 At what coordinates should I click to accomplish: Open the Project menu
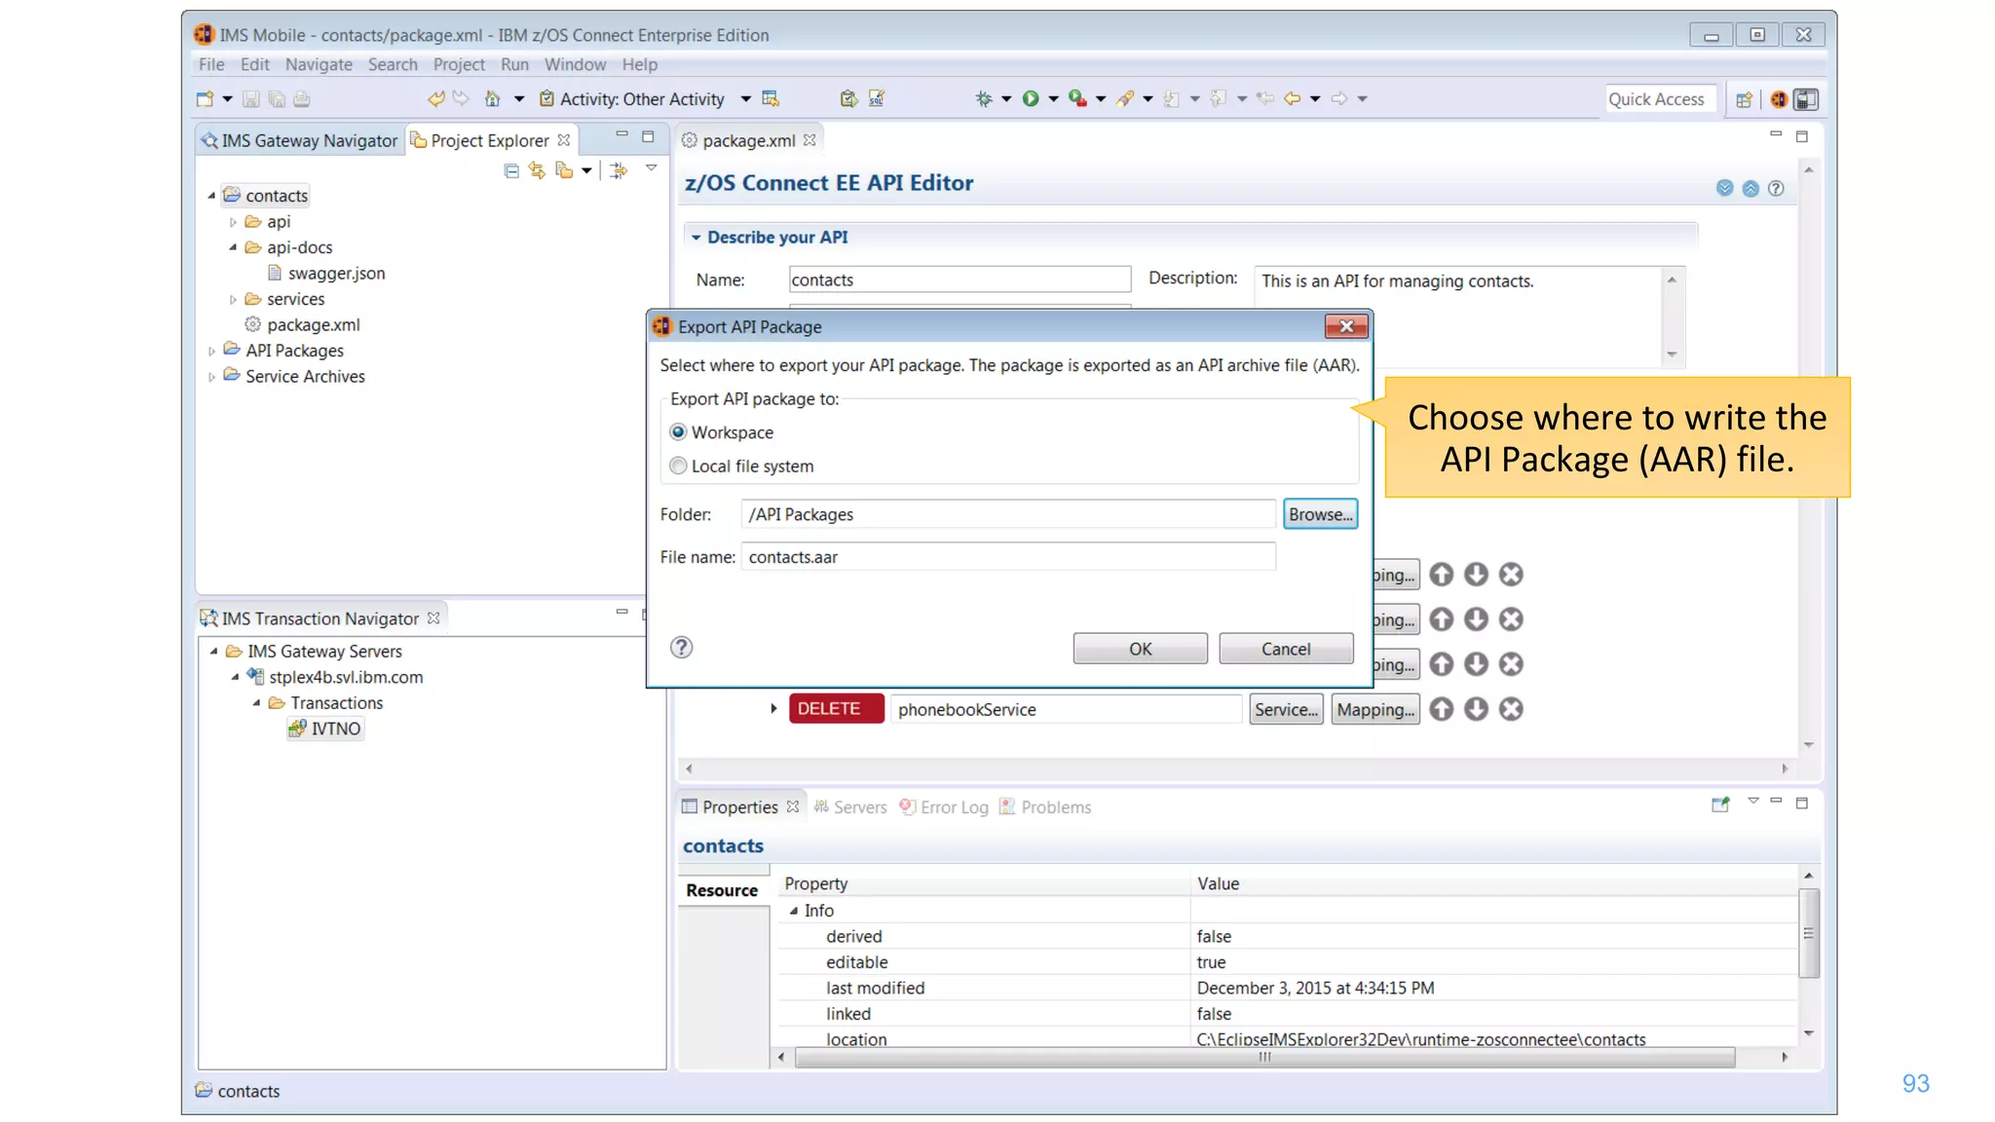click(459, 64)
